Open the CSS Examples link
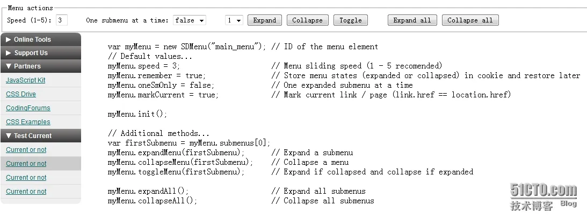587x221 pixels. [28, 121]
